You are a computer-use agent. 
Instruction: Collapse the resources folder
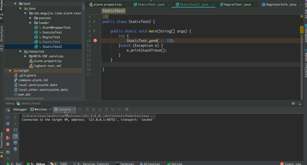click(x=21, y=52)
